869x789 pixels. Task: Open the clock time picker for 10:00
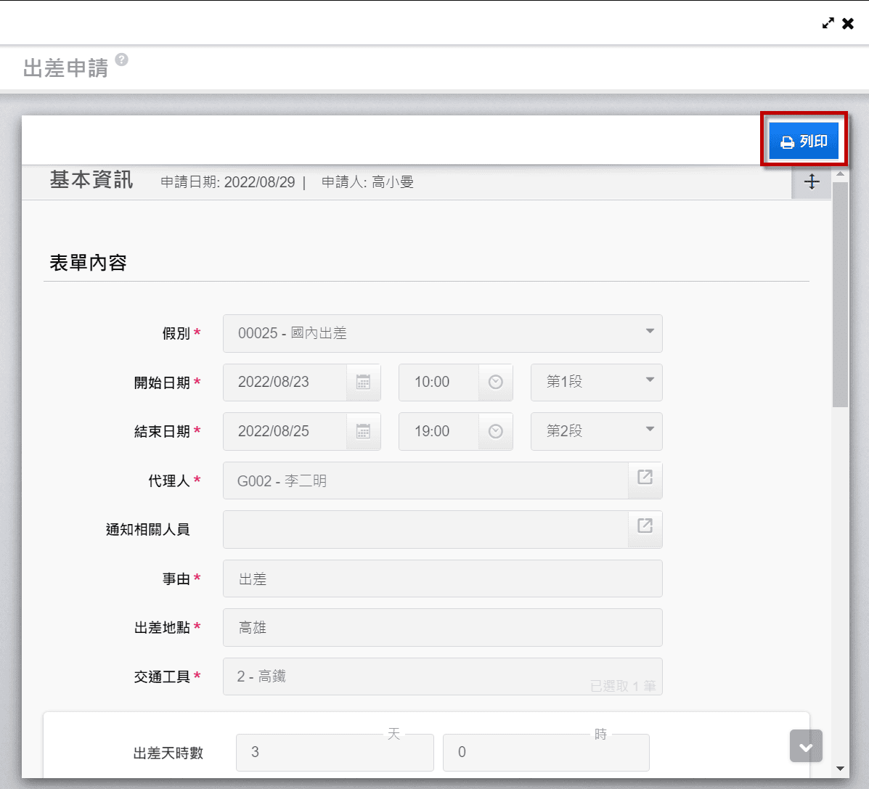pyautogui.click(x=495, y=382)
